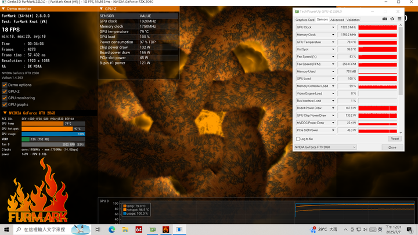
Task: Launch Microsoft Edge from the taskbar
Action: 111,229
